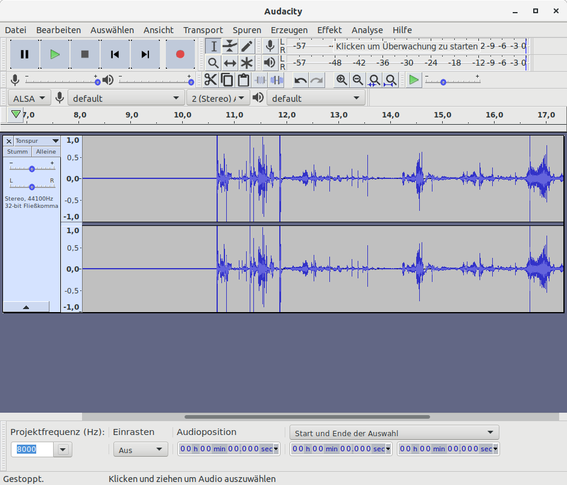Open the 2 (Stereo) channels dropdown
The width and height of the screenshot is (567, 485).
(218, 98)
